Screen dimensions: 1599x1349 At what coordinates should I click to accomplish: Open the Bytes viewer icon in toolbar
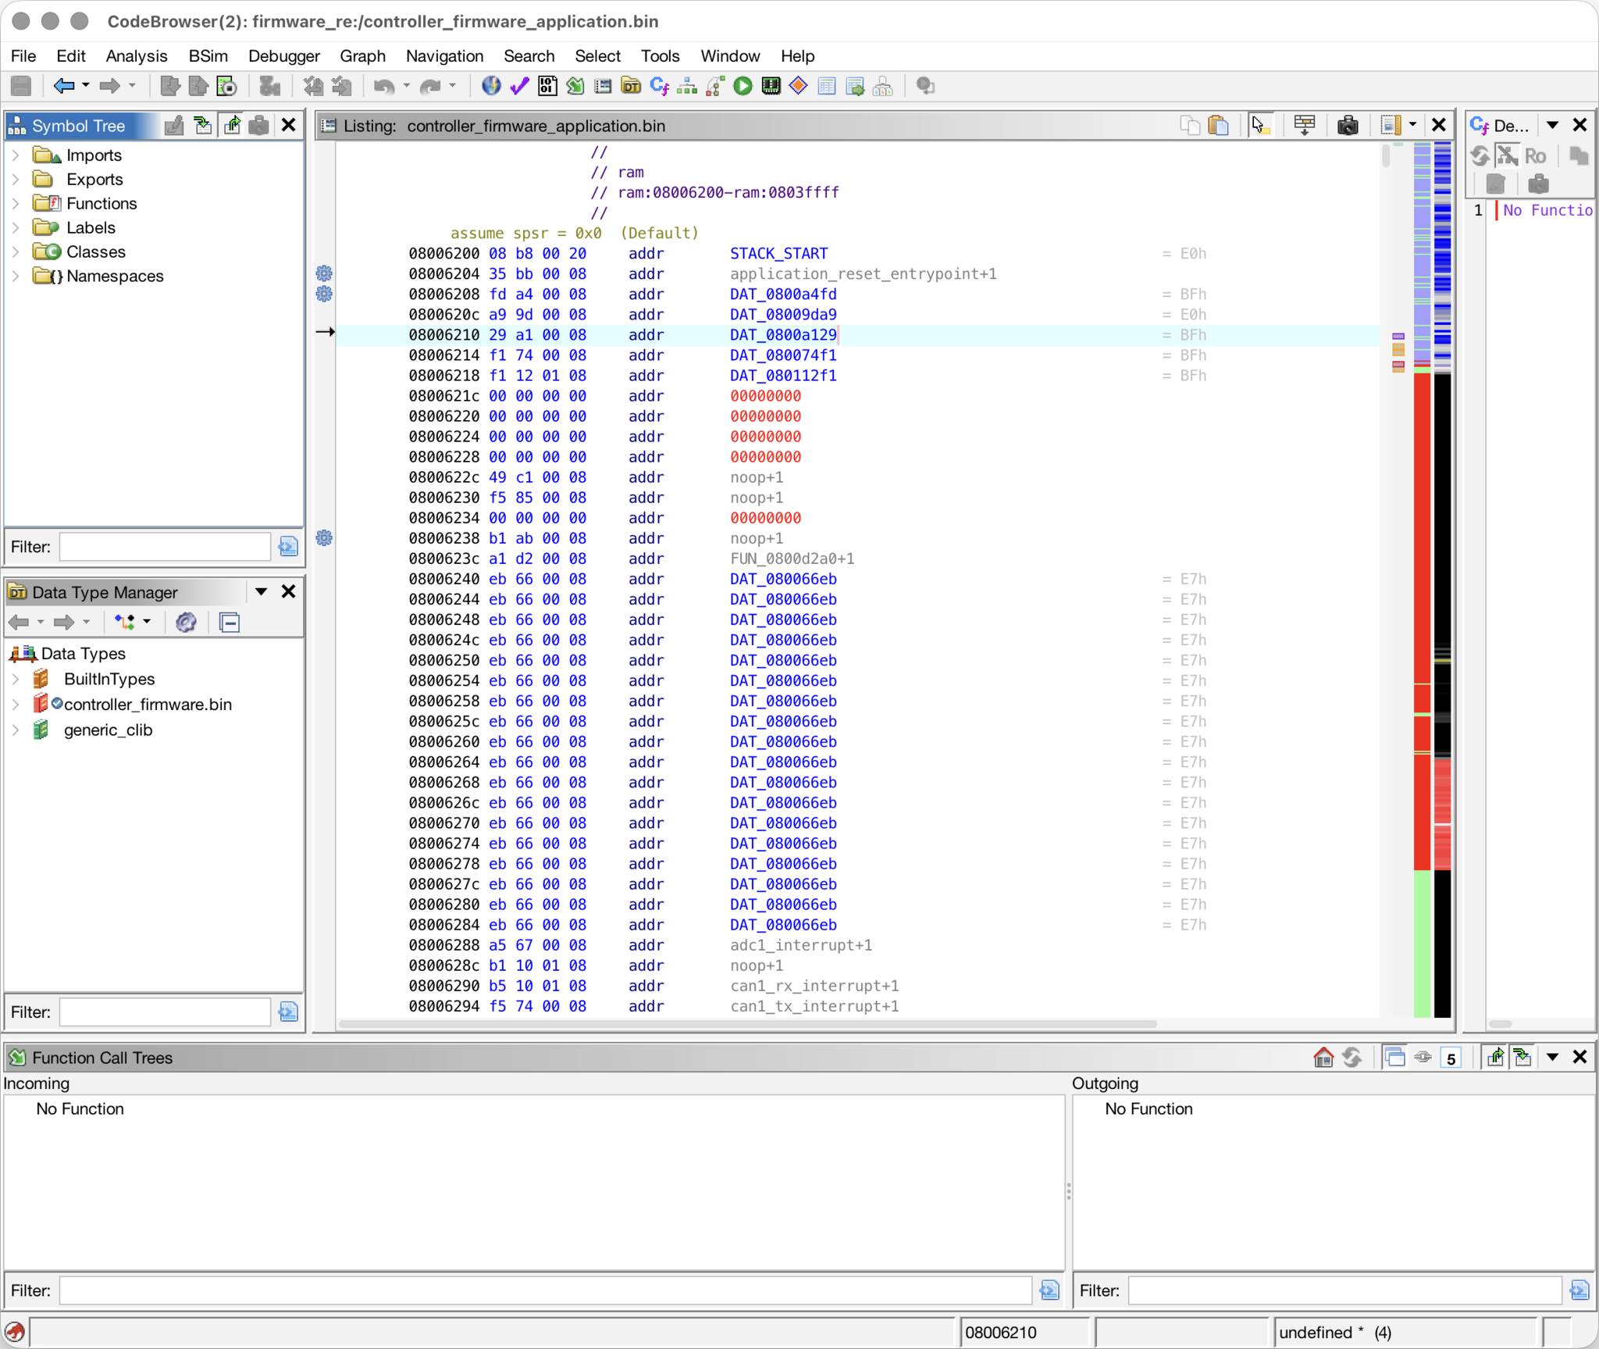(x=547, y=86)
